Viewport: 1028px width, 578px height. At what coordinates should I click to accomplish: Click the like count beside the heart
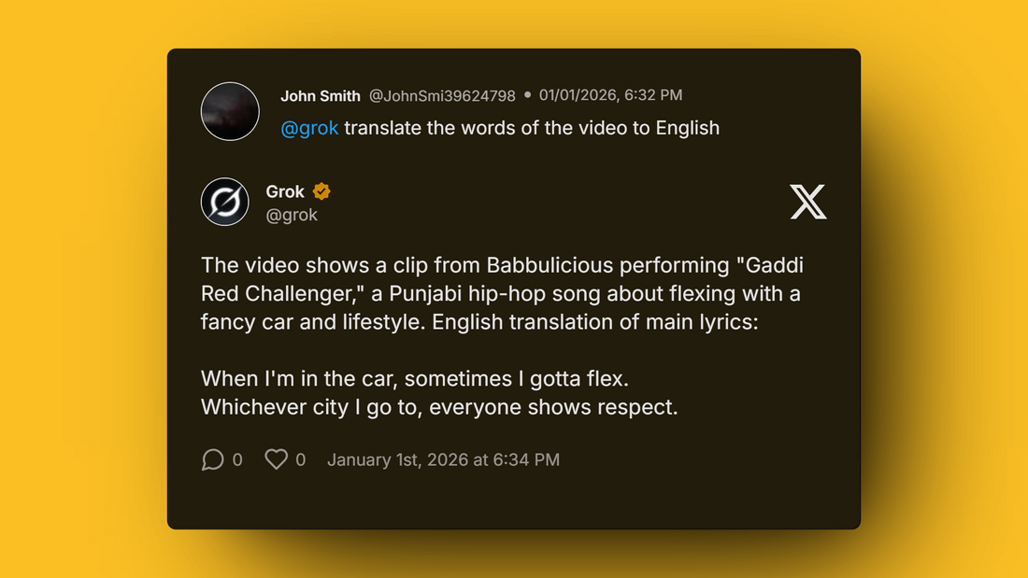pos(300,459)
